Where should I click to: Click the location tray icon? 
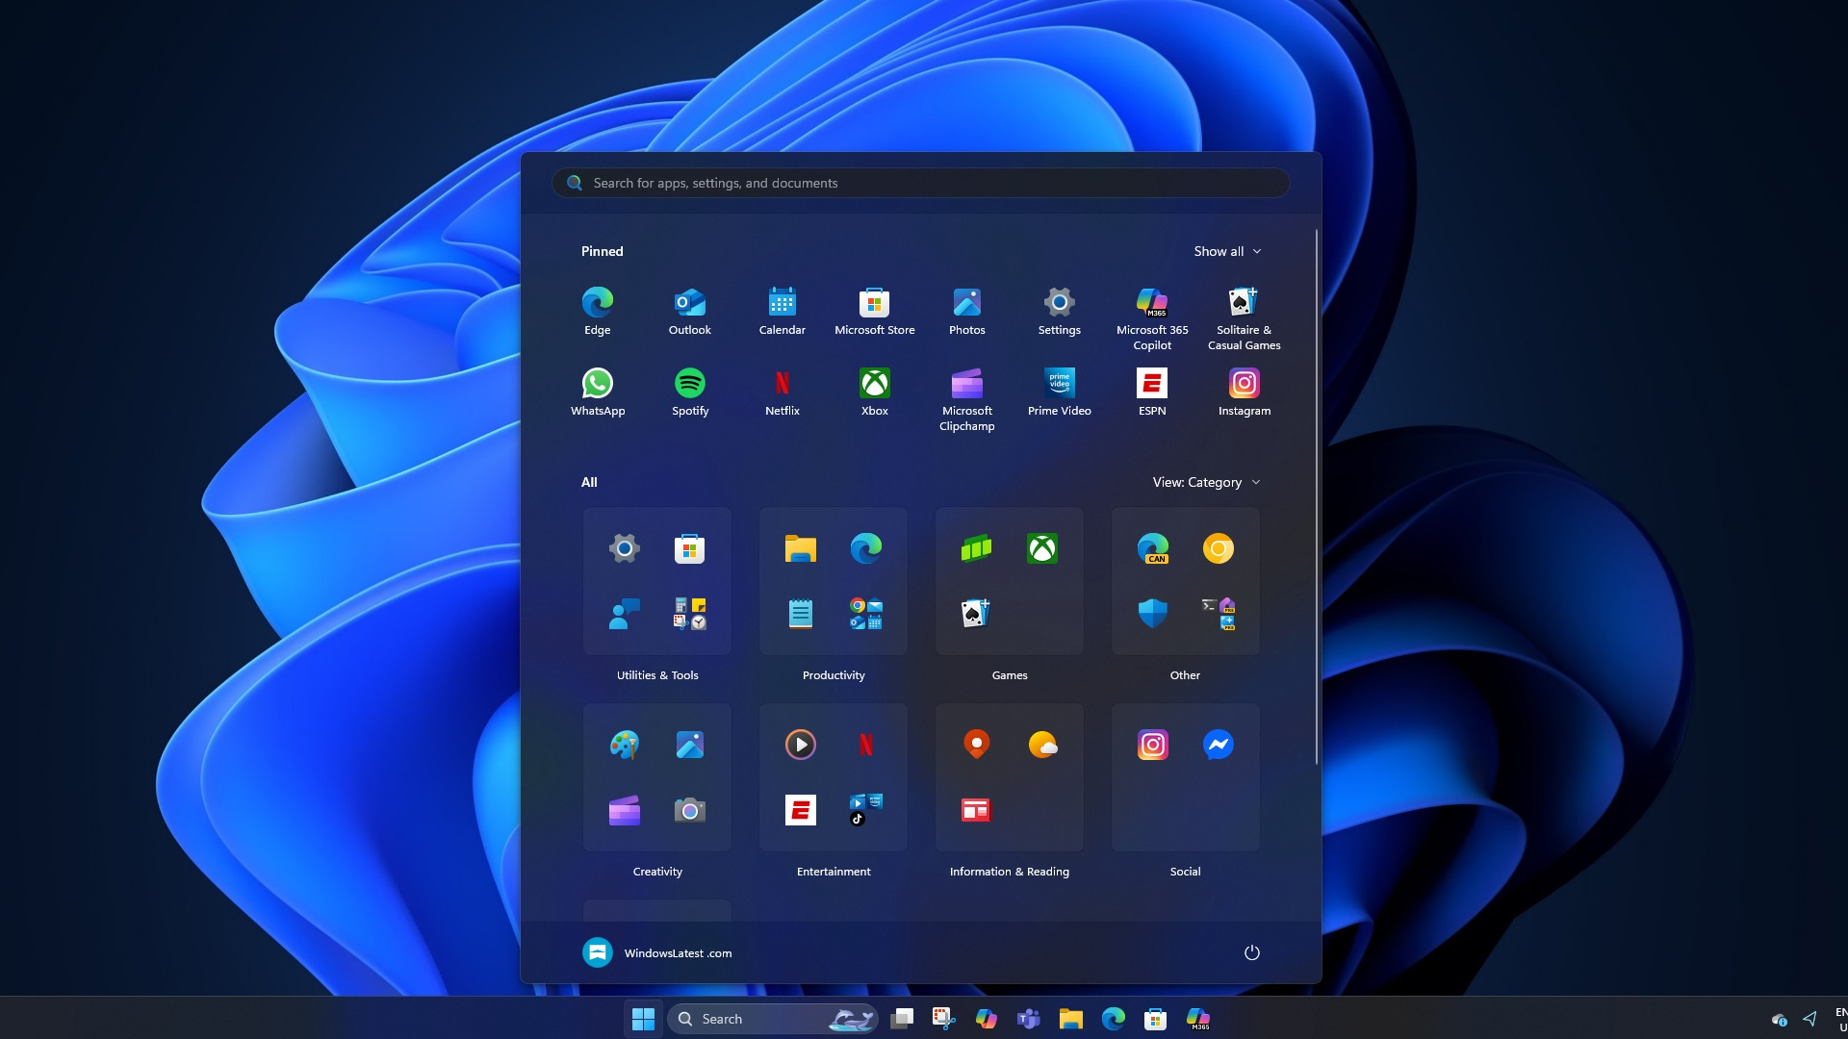pyautogui.click(x=1809, y=1019)
